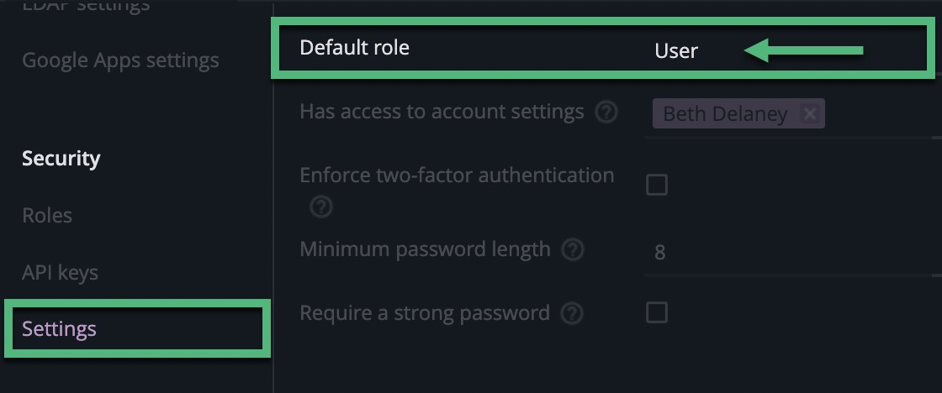This screenshot has width=942, height=393.
Task: Remove Beth Delaney from account settings access
Action: [809, 114]
